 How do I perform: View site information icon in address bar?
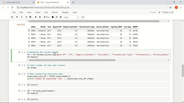click(x=18, y=7)
